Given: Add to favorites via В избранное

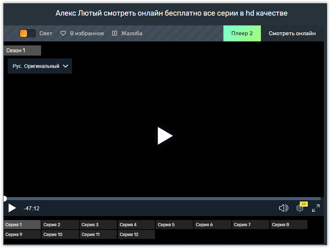Looking at the screenshot, I should click(x=87, y=33).
